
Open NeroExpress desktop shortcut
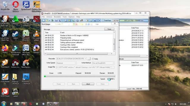[x=26, y=64]
